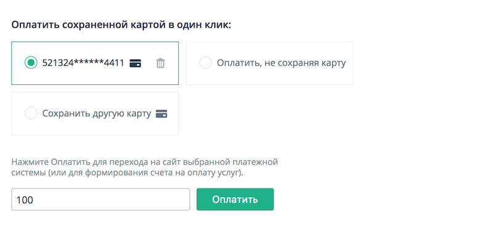Click blank area of pay-without-saving tile
This screenshot has height=226, width=493.
tap(270, 77)
